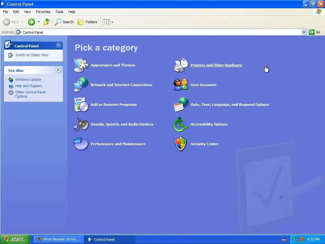Open the View menu
Screen dimensions: 325x244
click(27, 12)
